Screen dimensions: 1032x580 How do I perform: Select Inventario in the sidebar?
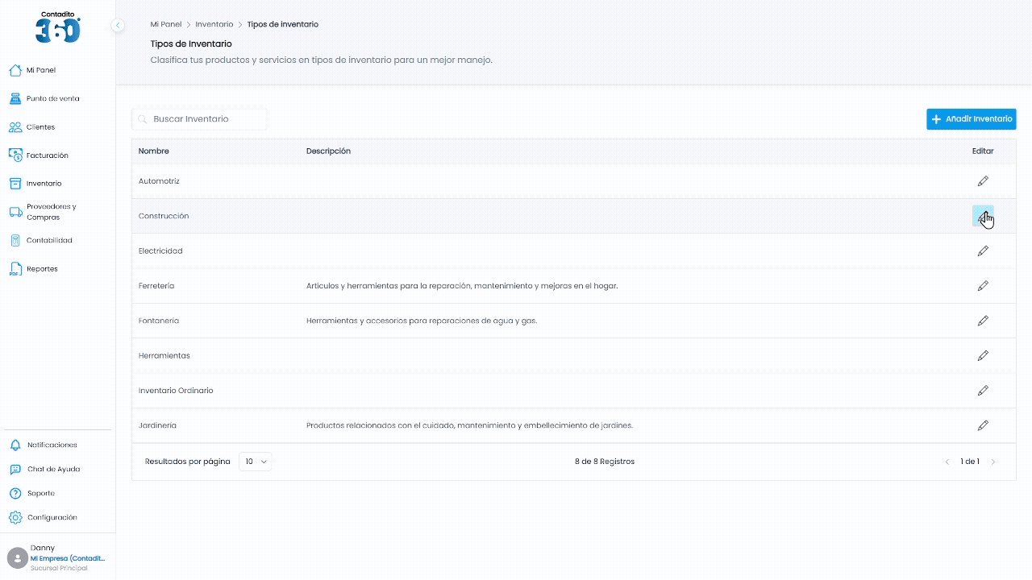pyautogui.click(x=44, y=184)
